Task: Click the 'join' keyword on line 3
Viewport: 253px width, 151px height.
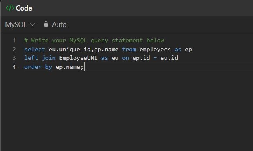Action: click(48, 58)
